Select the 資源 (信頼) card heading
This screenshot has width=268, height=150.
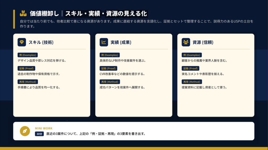point(203,42)
